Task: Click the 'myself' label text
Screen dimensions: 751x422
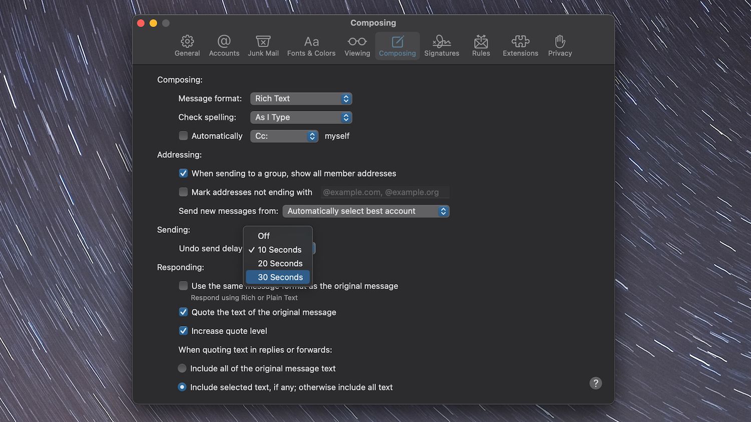Action: (337, 136)
